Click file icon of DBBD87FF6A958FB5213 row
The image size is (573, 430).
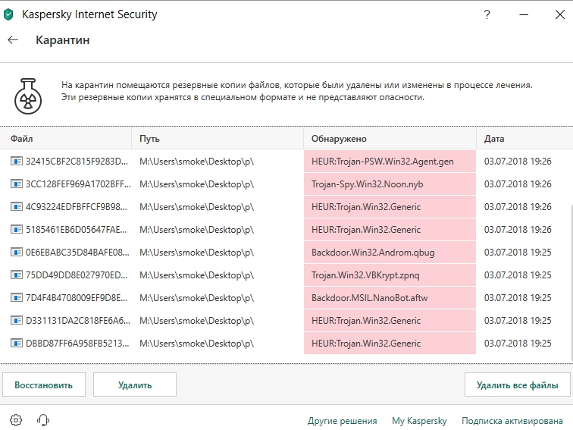click(16, 344)
